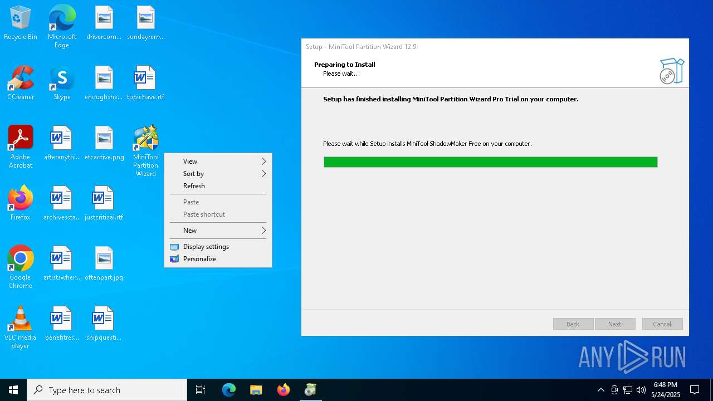Open the volume control tray icon
Viewport: 713px width, 401px height.
641,390
